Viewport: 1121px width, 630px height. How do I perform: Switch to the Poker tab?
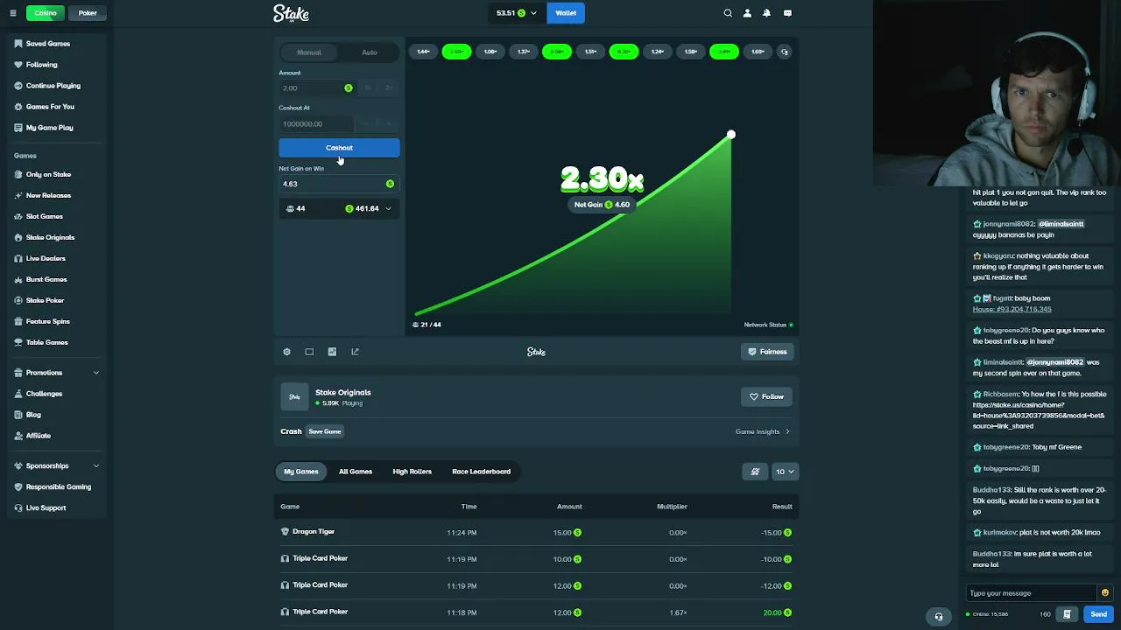(88, 13)
